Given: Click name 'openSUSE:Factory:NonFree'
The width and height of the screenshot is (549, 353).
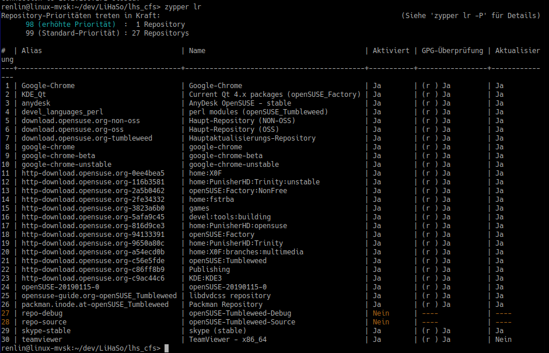Looking at the screenshot, I should [x=238, y=191].
